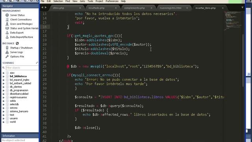Expand the bd_biblioteca schema
The height and width of the screenshot is (142, 252).
click(x=4, y=76)
